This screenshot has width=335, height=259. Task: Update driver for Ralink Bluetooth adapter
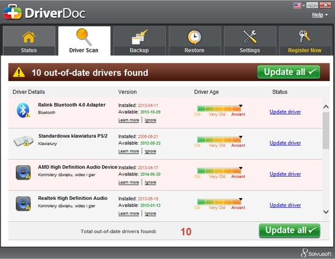point(285,112)
